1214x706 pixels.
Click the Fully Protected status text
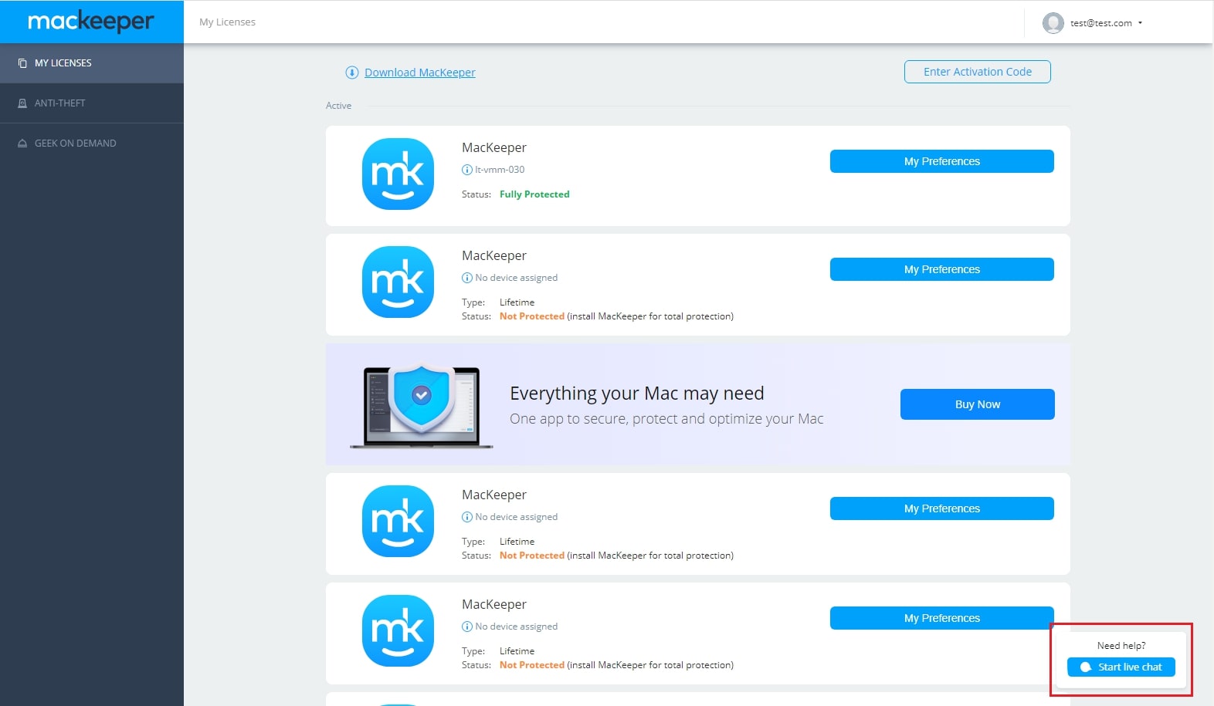click(x=534, y=194)
